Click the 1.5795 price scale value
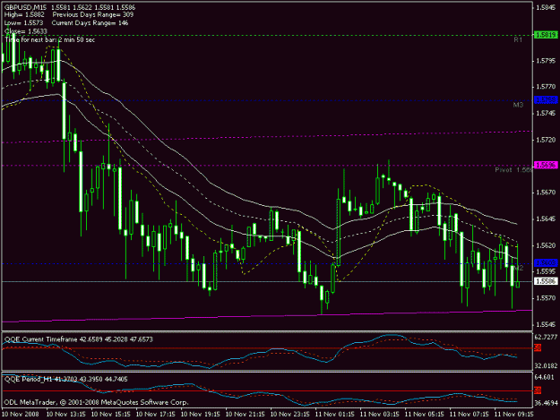The image size is (560, 420). [546, 61]
